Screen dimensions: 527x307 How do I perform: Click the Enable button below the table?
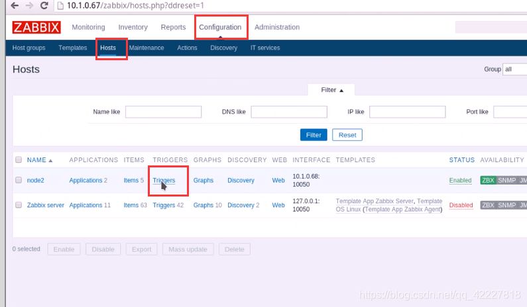(x=64, y=249)
